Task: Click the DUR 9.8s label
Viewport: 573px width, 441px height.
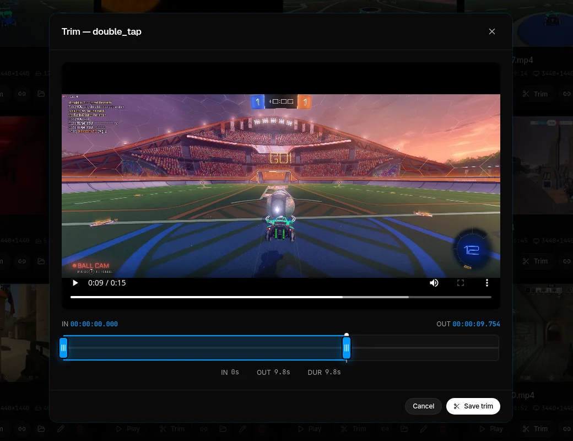Action: pos(324,372)
